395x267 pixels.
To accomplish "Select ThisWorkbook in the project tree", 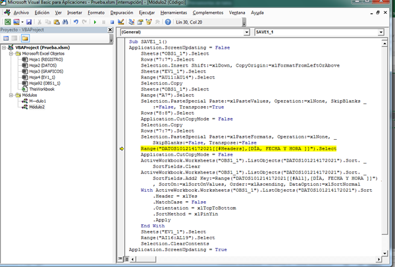I will 41,89.
